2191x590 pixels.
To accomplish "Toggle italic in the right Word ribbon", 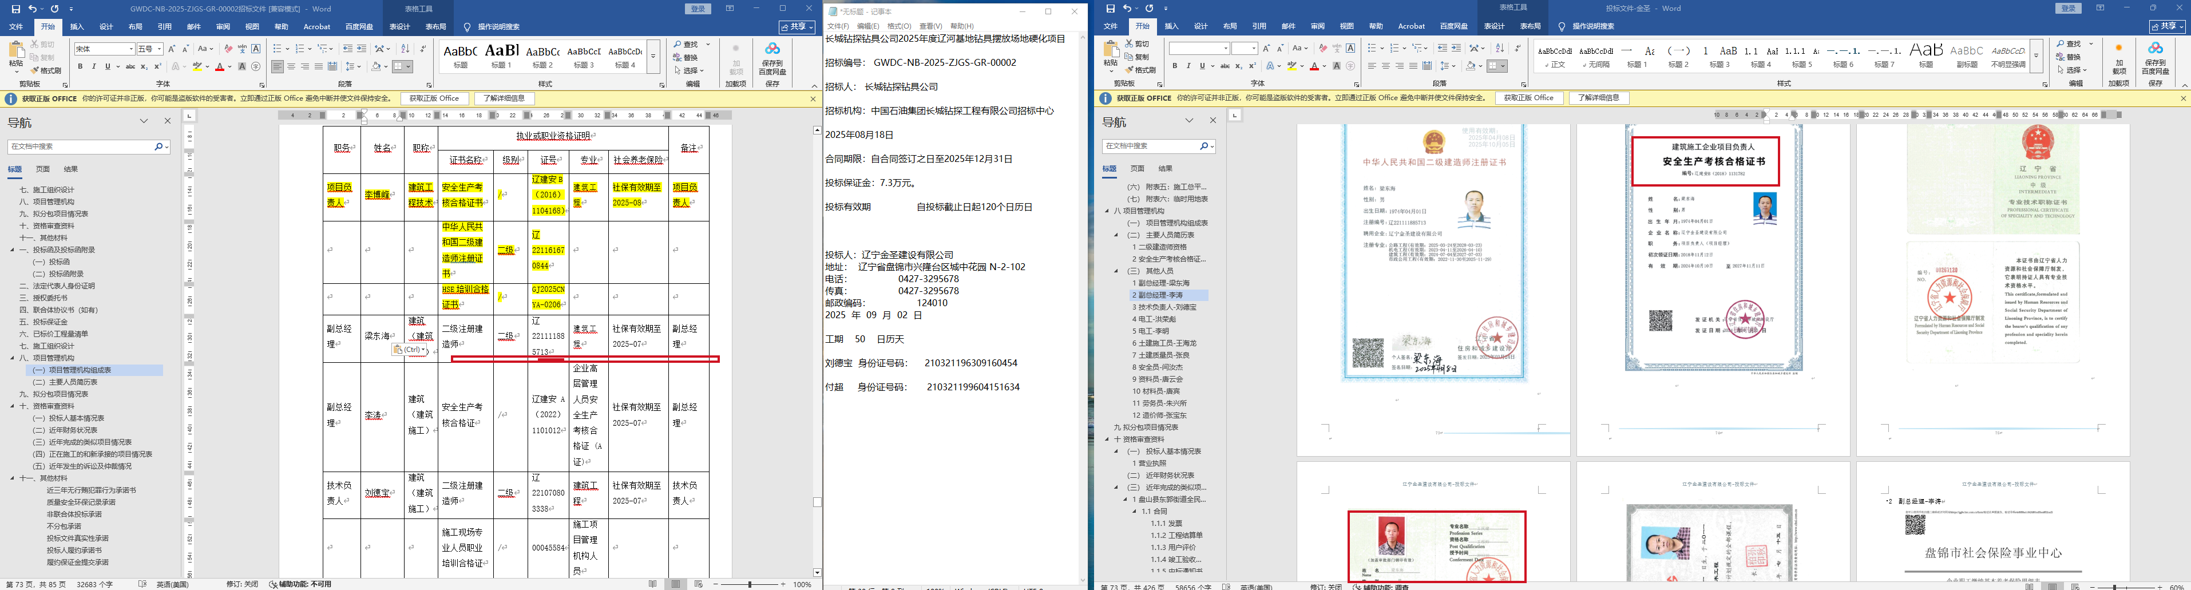I will coord(1188,66).
